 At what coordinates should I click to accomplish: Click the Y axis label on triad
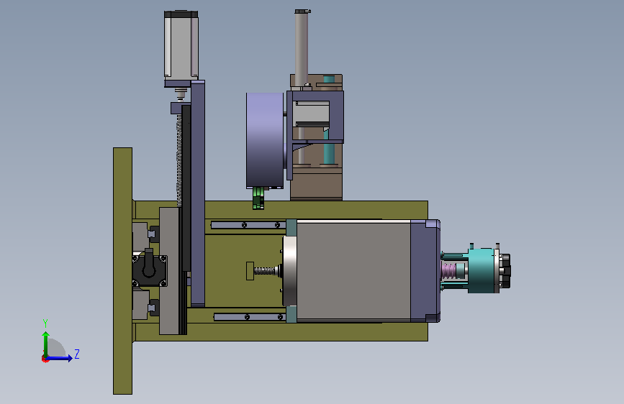click(x=45, y=323)
